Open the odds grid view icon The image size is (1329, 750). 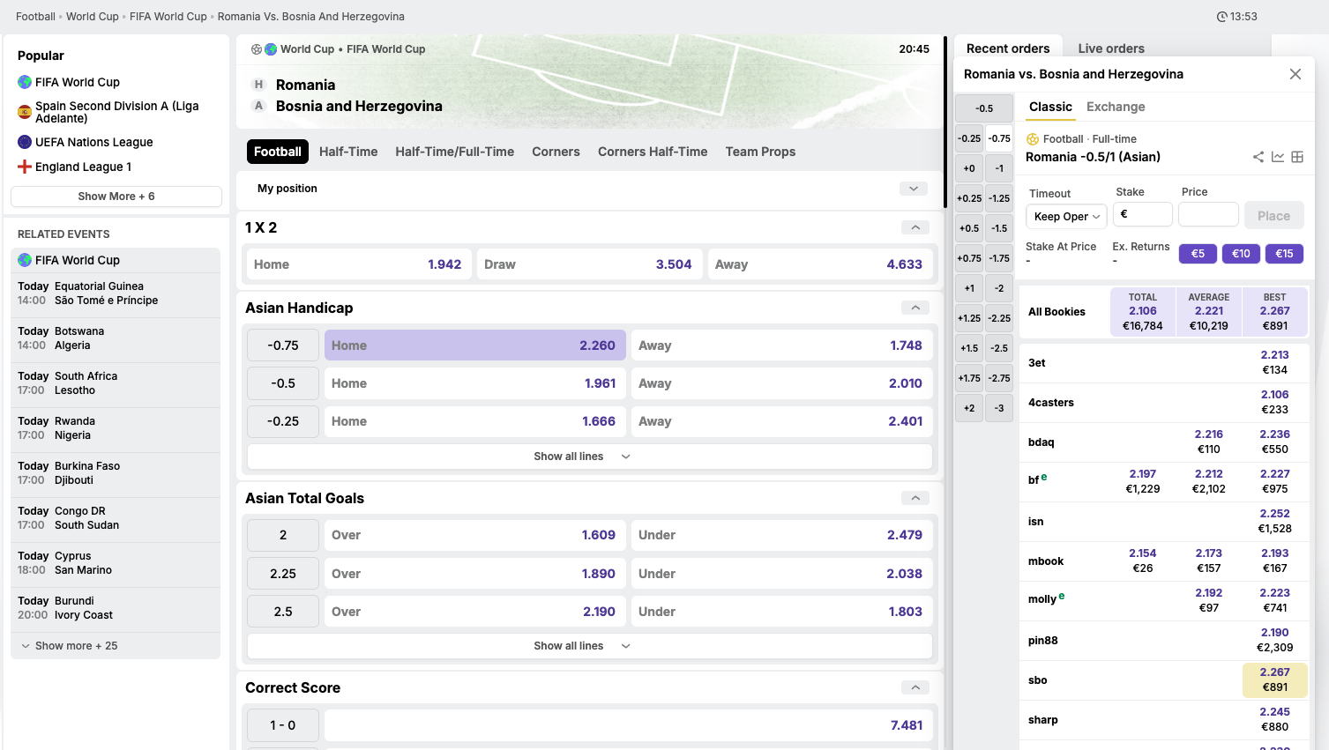pyautogui.click(x=1297, y=156)
